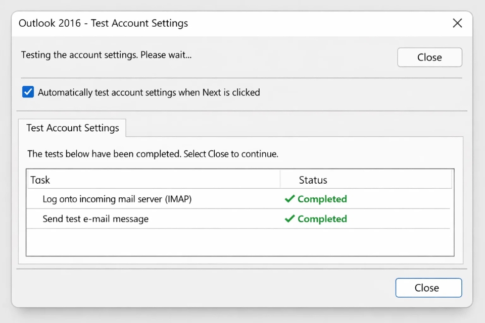Click the 'tests below have been completed' message

point(153,154)
